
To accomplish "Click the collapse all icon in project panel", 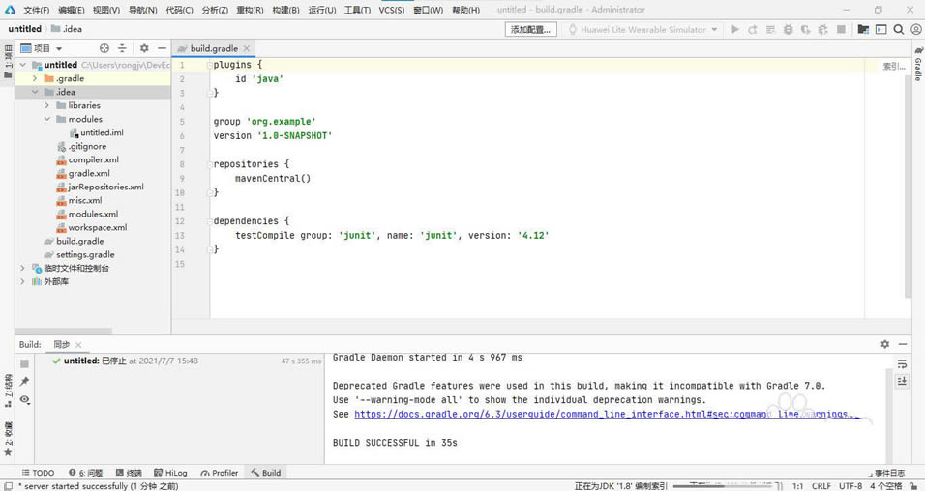I will click(122, 48).
